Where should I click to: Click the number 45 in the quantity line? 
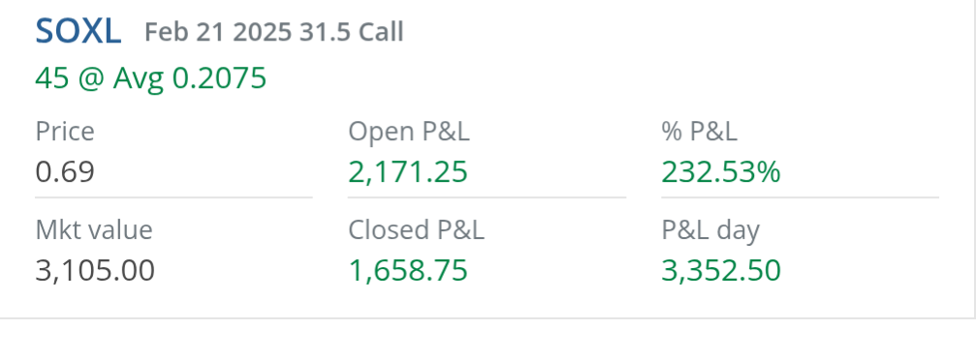pos(51,78)
